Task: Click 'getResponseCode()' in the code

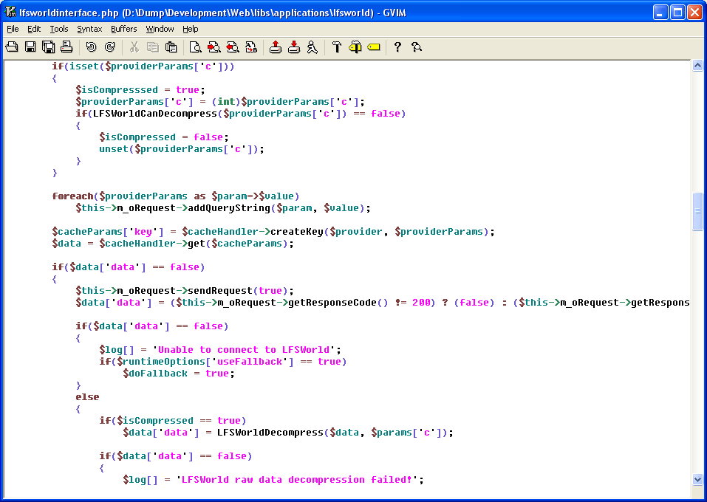Action: (x=338, y=303)
